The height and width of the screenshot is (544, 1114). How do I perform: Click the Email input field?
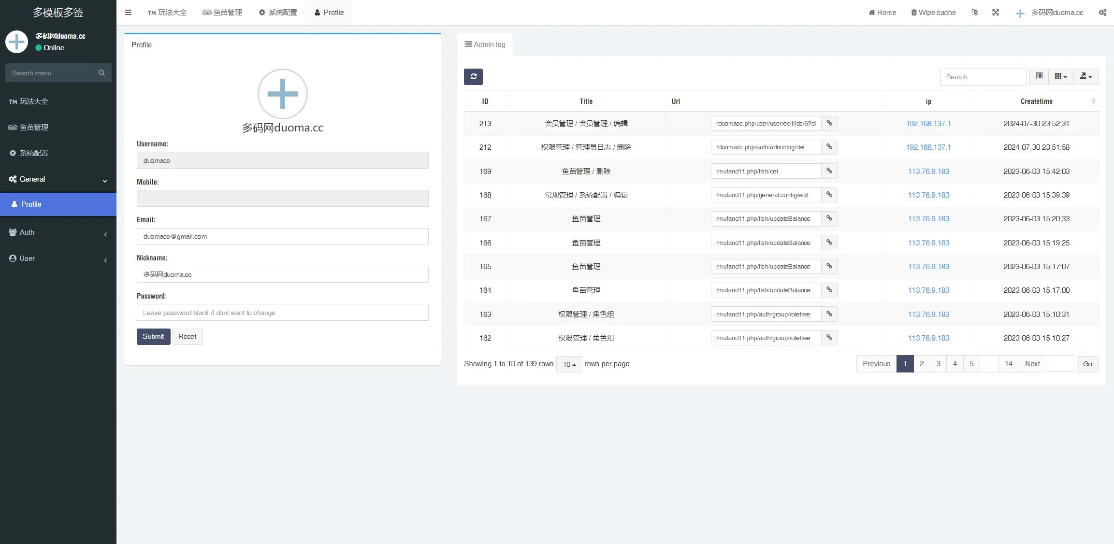pyautogui.click(x=282, y=237)
